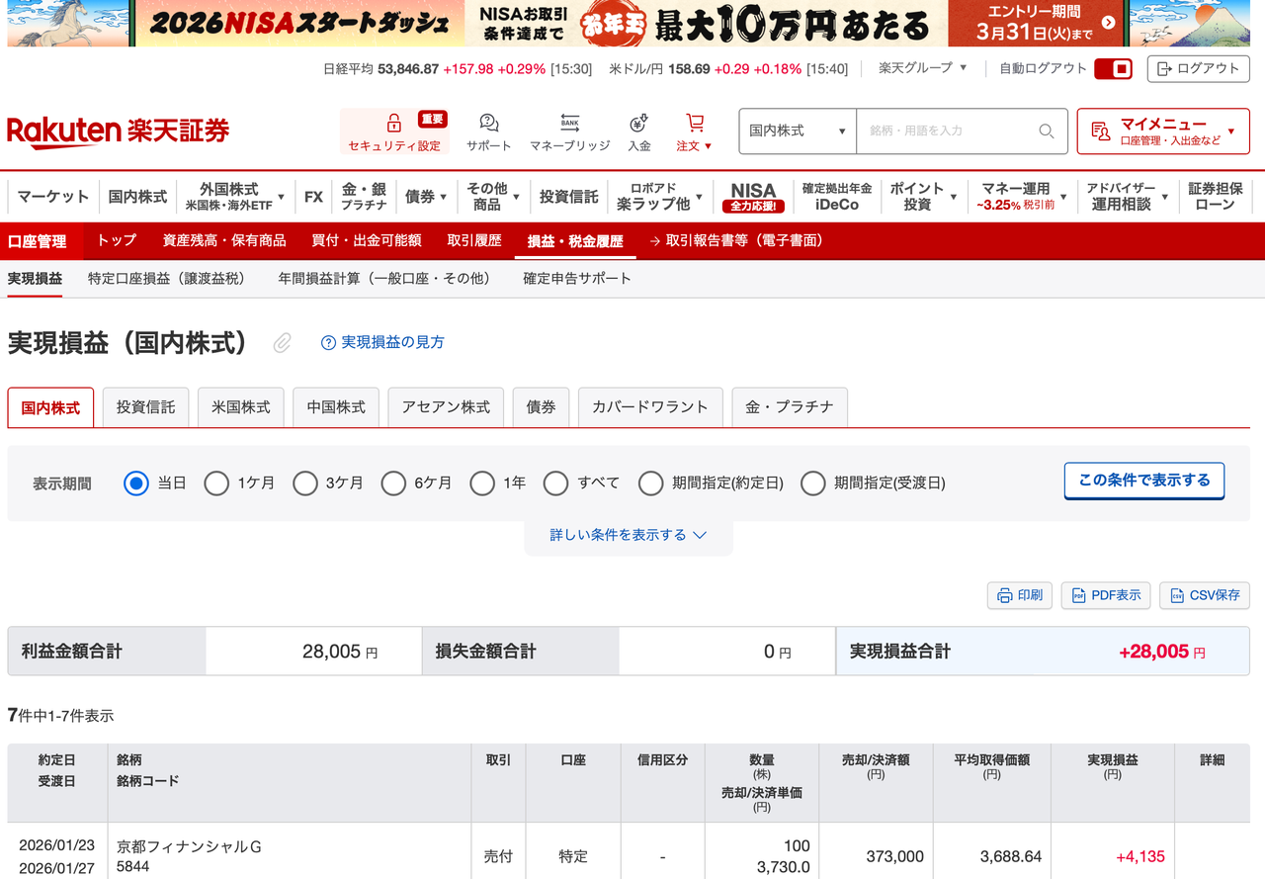Click the サポート question-mark icon
This screenshot has height=879, width=1265.
pyautogui.click(x=488, y=122)
